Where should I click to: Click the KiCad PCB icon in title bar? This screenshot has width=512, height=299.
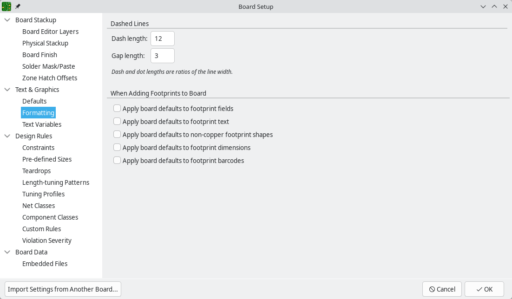[x=7, y=6]
